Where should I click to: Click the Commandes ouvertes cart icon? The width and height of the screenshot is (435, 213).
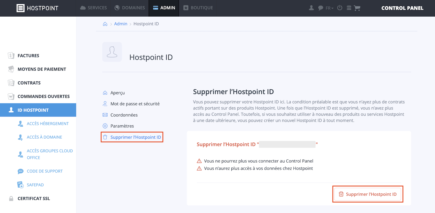(11, 96)
